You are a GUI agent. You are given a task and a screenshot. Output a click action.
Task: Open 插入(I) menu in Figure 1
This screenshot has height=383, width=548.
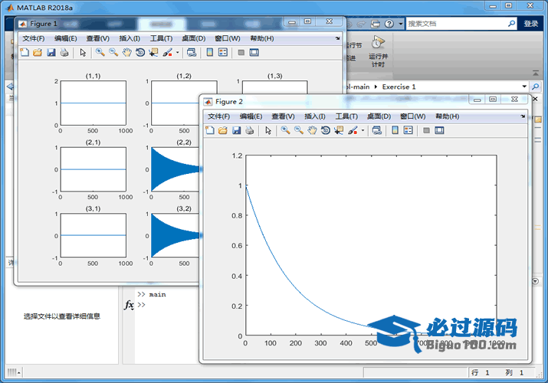point(130,38)
